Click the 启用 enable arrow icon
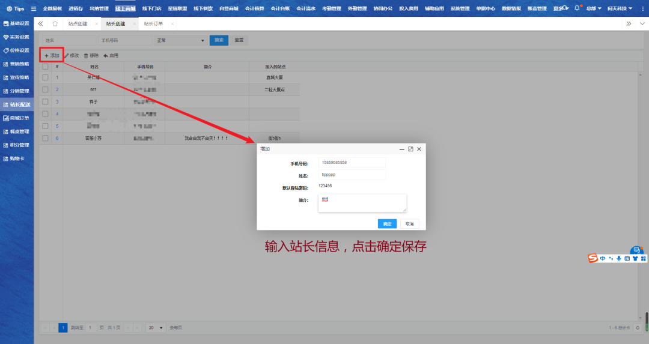This screenshot has width=649, height=344. (106, 55)
